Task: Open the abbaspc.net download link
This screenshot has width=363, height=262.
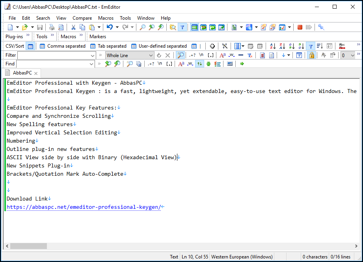Action: coord(84,207)
